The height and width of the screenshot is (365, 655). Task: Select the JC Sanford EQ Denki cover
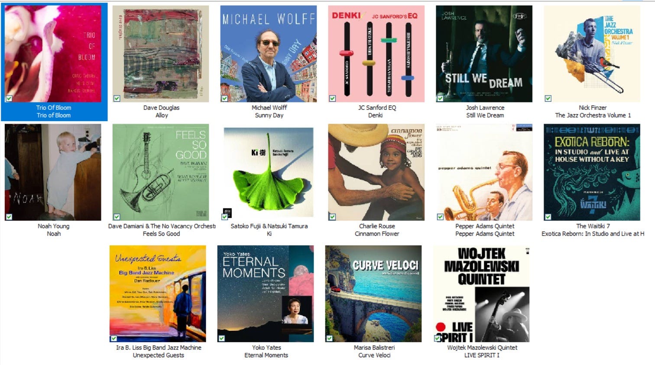point(376,54)
